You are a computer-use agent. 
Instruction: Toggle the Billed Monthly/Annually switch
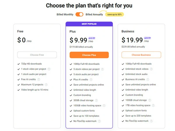click(79, 15)
